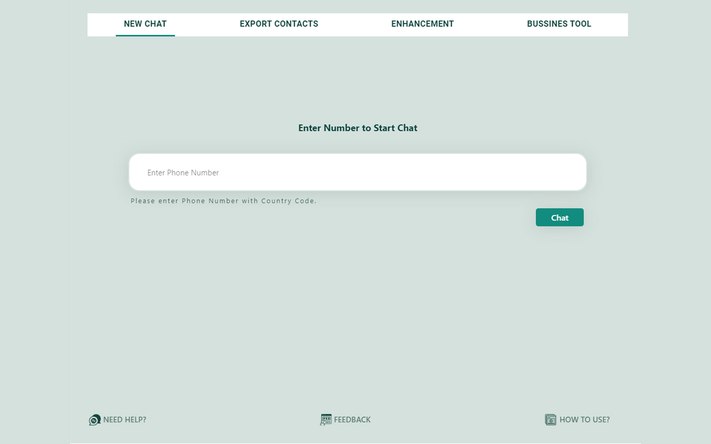Open the EXPORT CONTACTS tab
The height and width of the screenshot is (444, 711).
[x=279, y=24]
